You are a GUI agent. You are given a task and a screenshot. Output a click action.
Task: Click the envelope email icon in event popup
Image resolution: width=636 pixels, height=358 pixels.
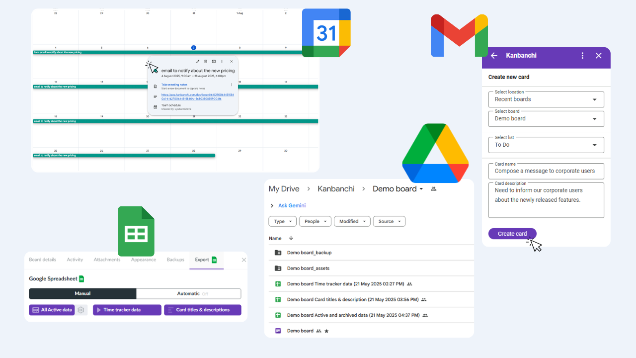[x=214, y=62]
